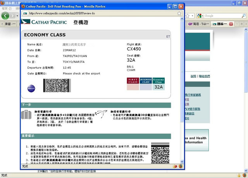Viewport: 248px width, 178px height.
Task: Click the ECONOMY CLASS heading
Action: click(45, 35)
